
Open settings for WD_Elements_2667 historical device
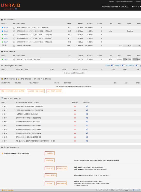[x=87, y=141]
